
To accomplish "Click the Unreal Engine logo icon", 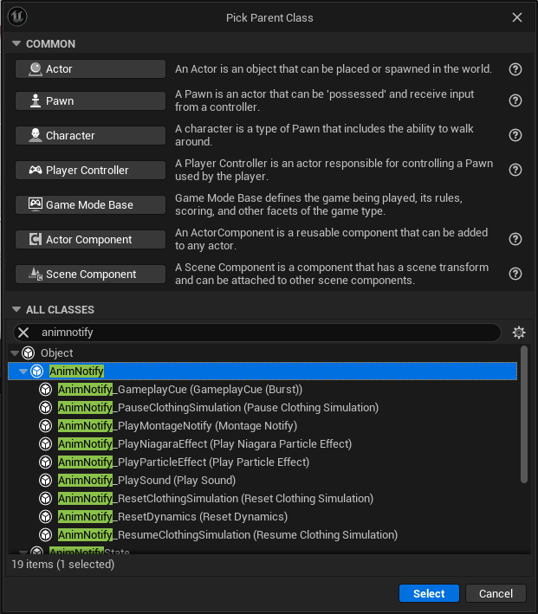I will (x=17, y=16).
